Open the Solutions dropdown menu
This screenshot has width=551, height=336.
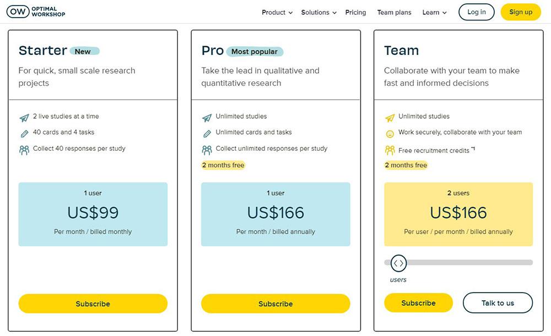[318, 12]
